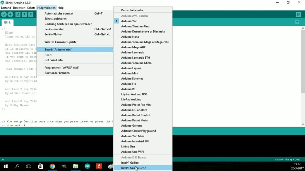Image resolution: width=305 pixels, height=171 pixels.
Task: Choose Arduino Pro or Pro Mini
Action: (143, 105)
